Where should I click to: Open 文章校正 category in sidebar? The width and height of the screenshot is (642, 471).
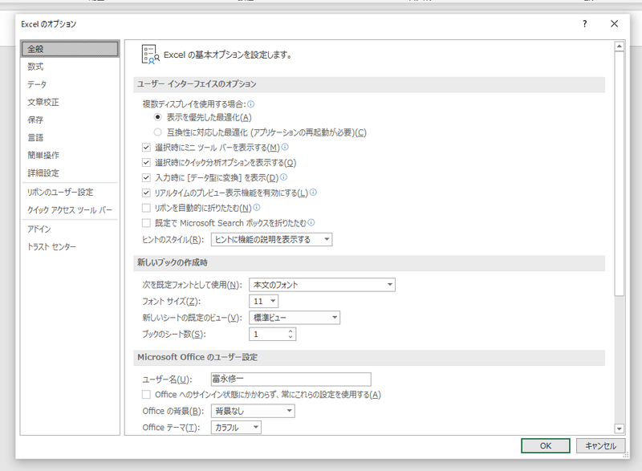pos(70,102)
